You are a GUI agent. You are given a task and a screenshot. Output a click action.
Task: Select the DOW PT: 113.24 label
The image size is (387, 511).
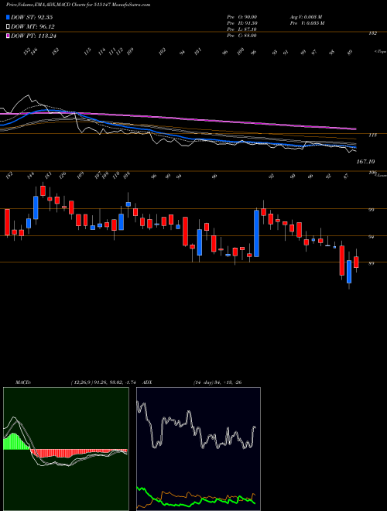33,36
